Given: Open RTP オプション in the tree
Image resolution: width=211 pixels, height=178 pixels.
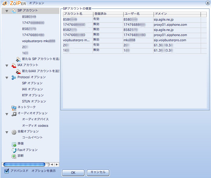Looking at the screenshot, I should 33,95.
